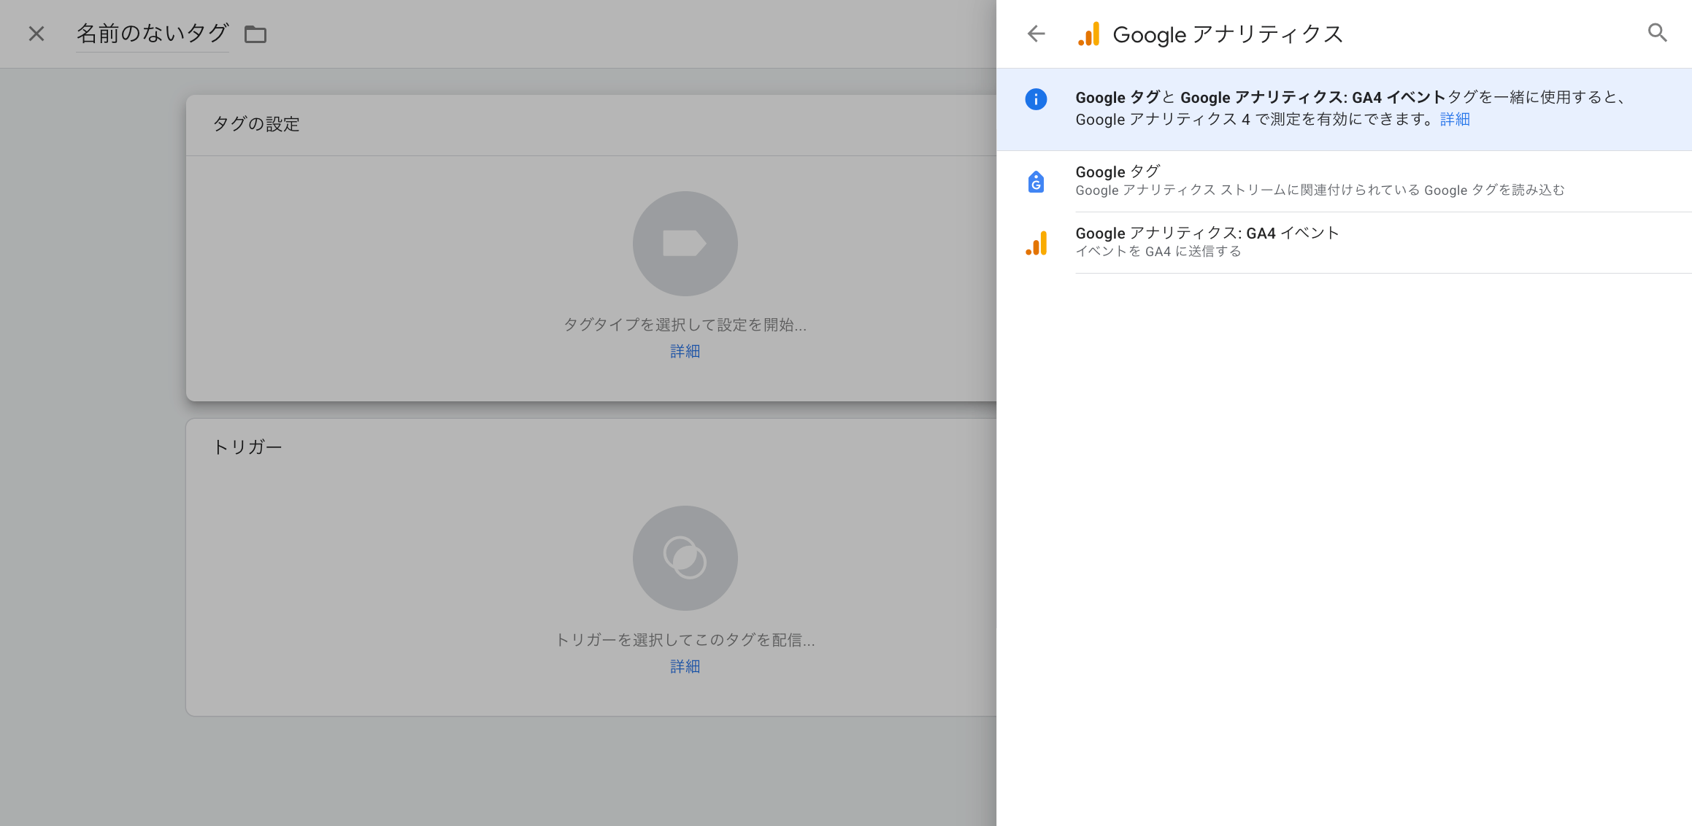Click the タグの設定 card header
Image resolution: width=1692 pixels, height=826 pixels.
click(256, 124)
